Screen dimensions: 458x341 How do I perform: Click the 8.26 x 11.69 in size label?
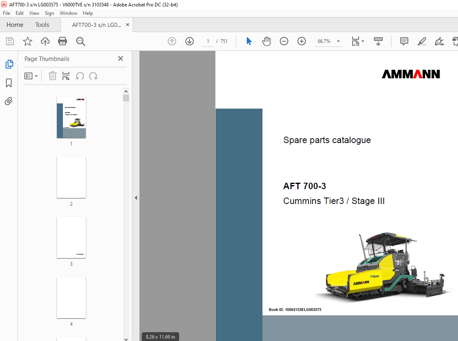point(160,337)
